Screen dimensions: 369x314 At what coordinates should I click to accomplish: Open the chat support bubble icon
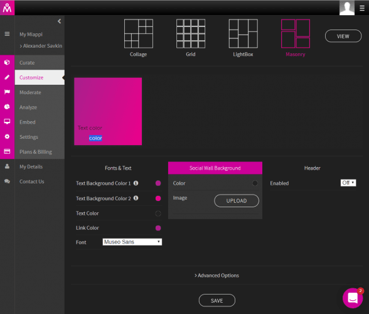[x=353, y=298]
